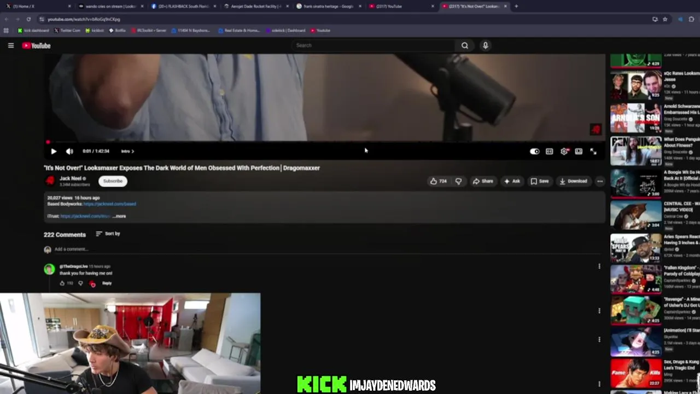This screenshot has height=394, width=700.
Task: Open the Revenge Minecraft parody thumbnail
Action: 636,311
